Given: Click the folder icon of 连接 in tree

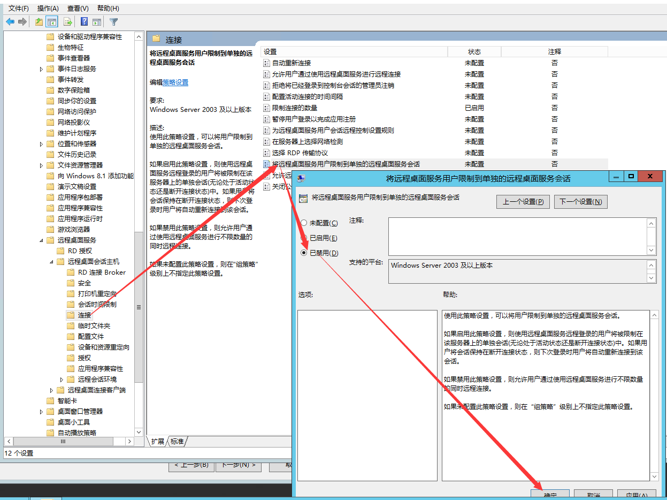Looking at the screenshot, I should point(71,315).
